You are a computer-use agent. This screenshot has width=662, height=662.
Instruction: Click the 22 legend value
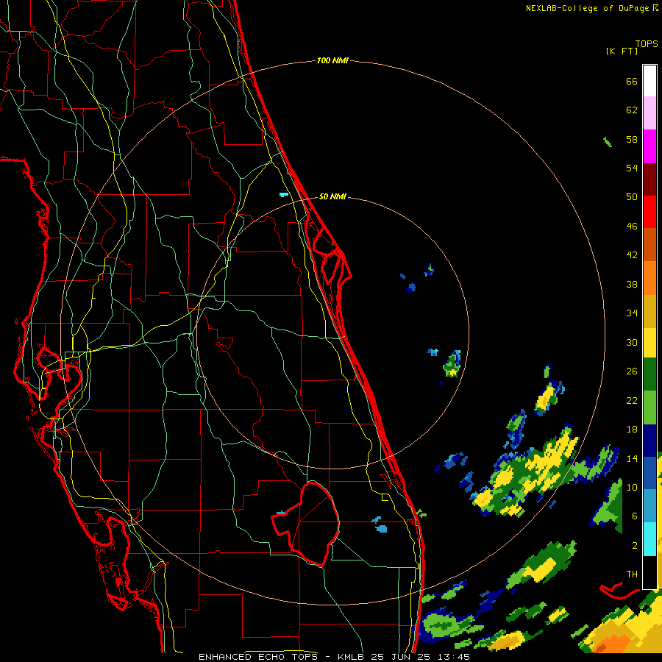(632, 400)
